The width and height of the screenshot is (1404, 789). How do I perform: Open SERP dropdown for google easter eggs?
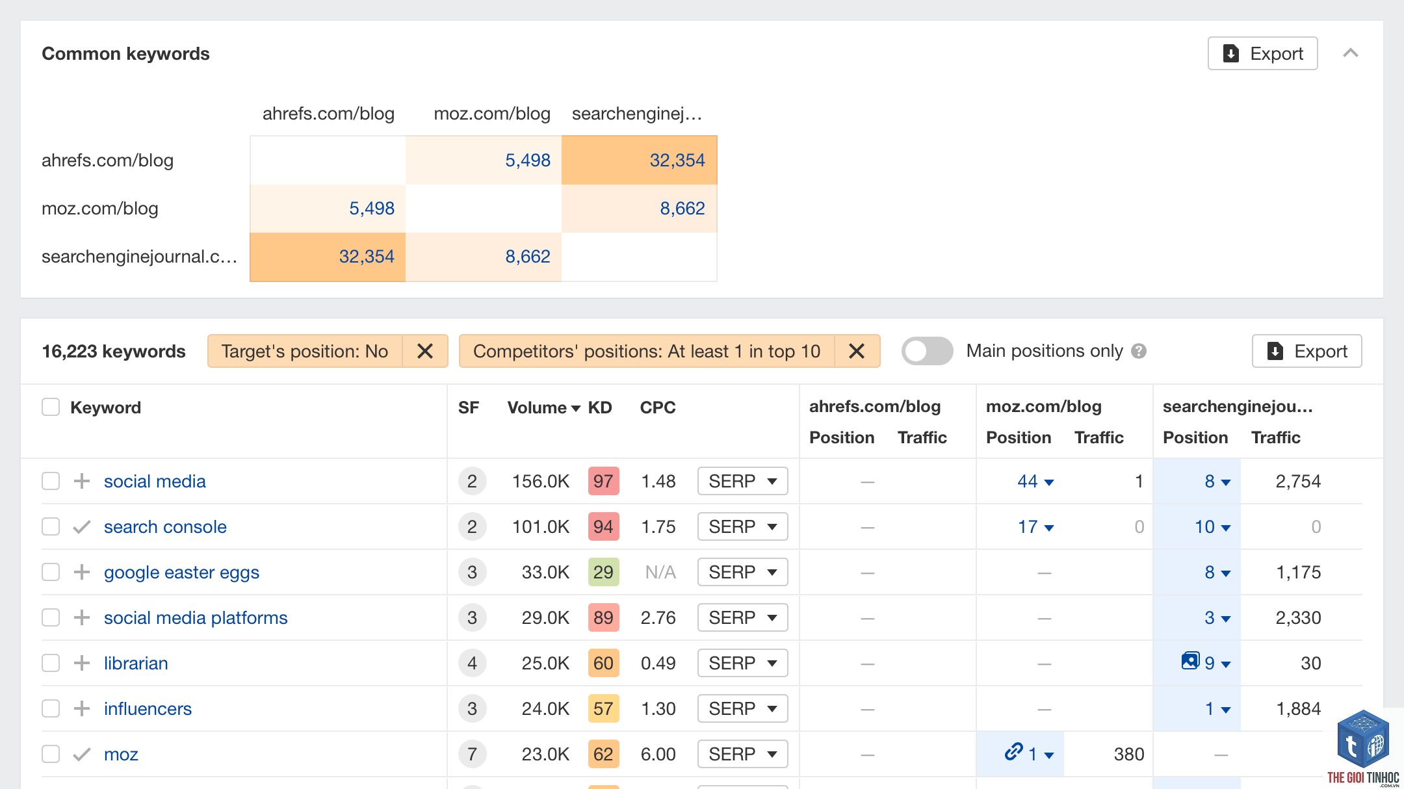pyautogui.click(x=742, y=572)
